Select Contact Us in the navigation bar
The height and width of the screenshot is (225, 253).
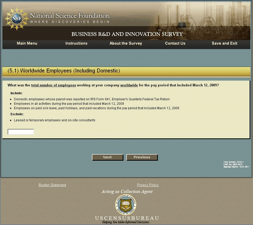(x=175, y=43)
